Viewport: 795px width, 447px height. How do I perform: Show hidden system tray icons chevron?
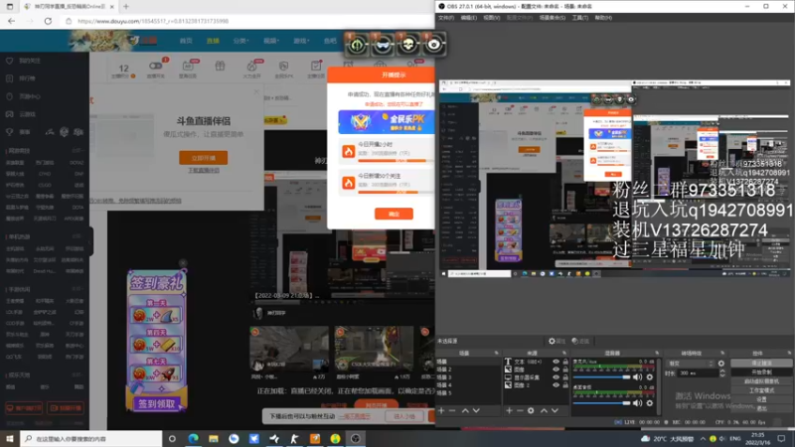coord(703,438)
